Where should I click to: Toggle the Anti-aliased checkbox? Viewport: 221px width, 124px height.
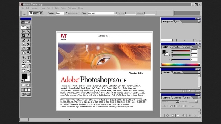67,13
